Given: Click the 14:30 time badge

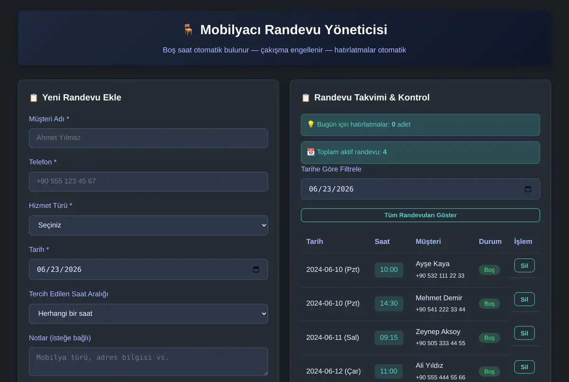Looking at the screenshot, I should pos(389,304).
